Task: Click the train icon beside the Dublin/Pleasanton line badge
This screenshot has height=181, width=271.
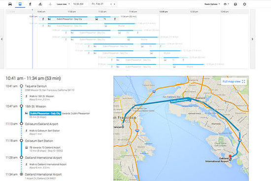Action: 27,113
